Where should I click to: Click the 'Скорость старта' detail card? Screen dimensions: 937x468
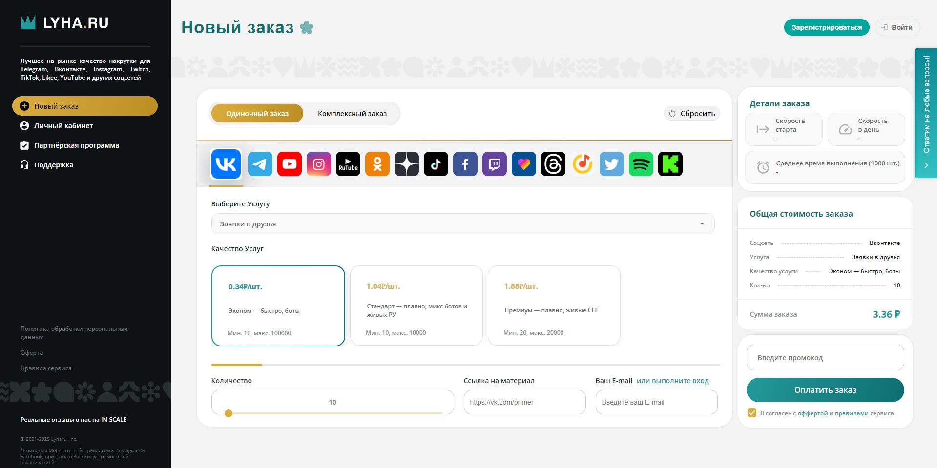click(784, 129)
